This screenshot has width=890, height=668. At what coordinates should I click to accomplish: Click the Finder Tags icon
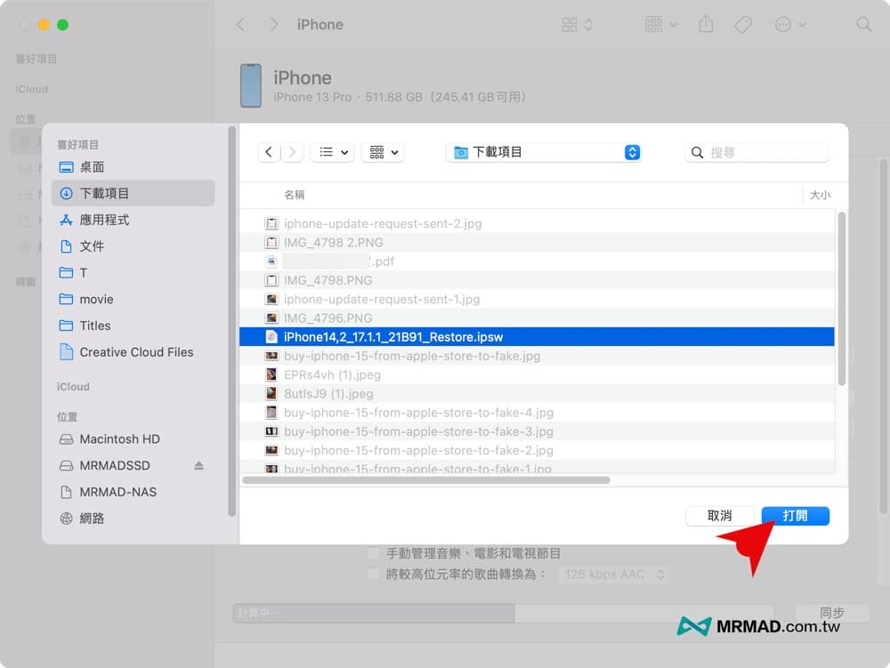(x=743, y=24)
